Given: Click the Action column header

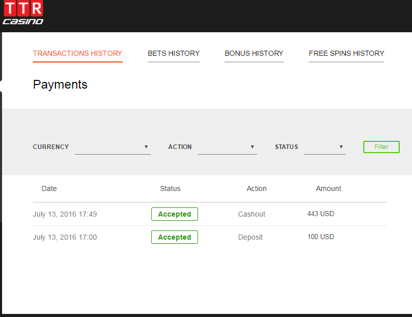Looking at the screenshot, I should (257, 188).
